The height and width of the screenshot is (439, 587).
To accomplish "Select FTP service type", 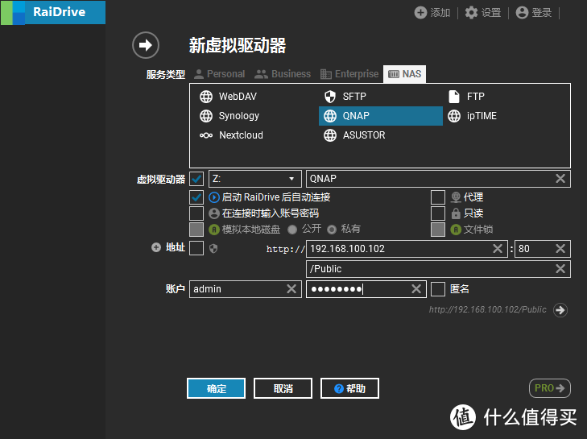I will (x=466, y=97).
